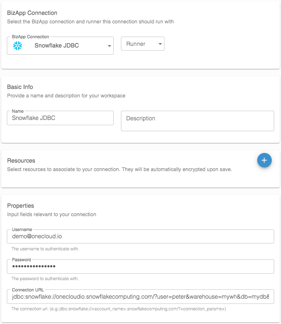Select the Snowflake JDBC connection text

(x=57, y=45)
